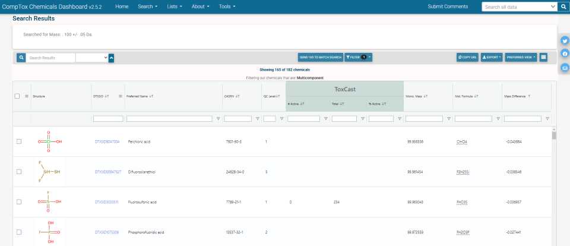Screen dimensions: 570x246
Task: Click the results table vertical scrollbar thumb
Action: coord(554,135)
